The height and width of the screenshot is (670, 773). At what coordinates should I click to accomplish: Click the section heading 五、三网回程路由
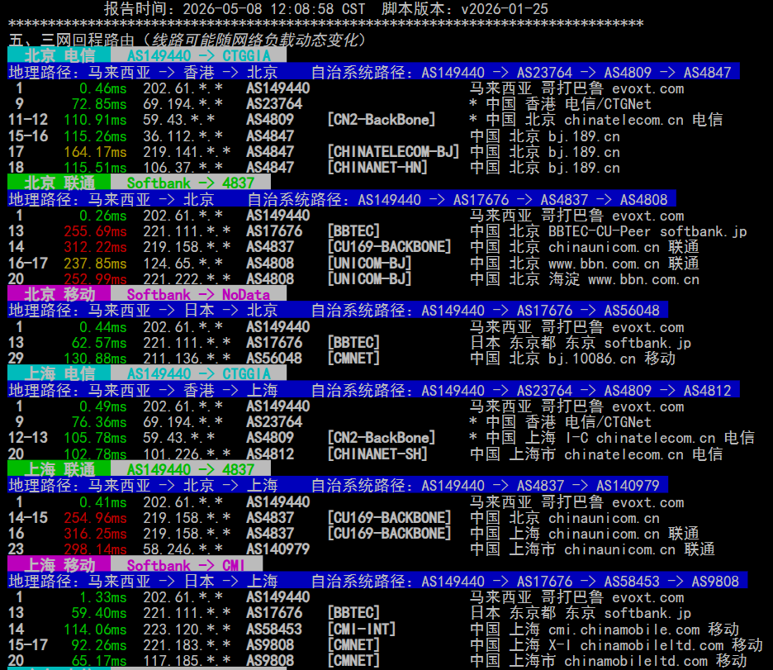click(x=72, y=40)
